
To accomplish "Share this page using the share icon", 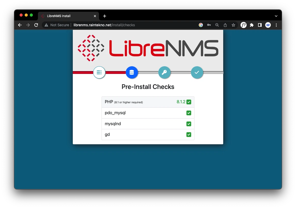I will [x=225, y=25].
